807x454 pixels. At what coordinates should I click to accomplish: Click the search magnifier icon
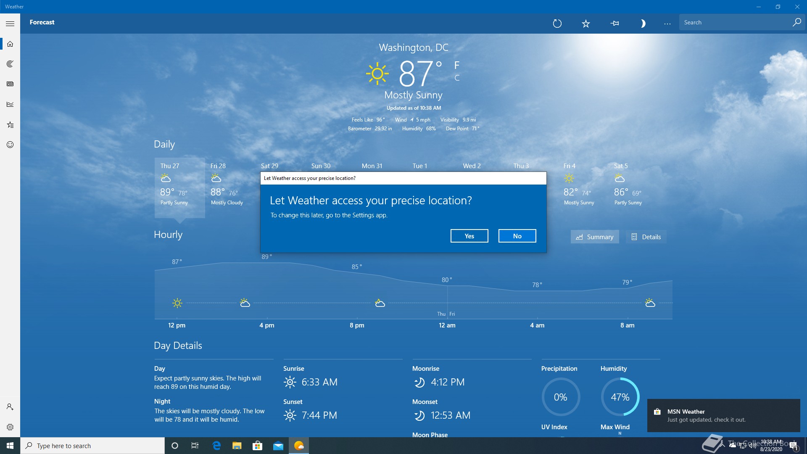[796, 22]
